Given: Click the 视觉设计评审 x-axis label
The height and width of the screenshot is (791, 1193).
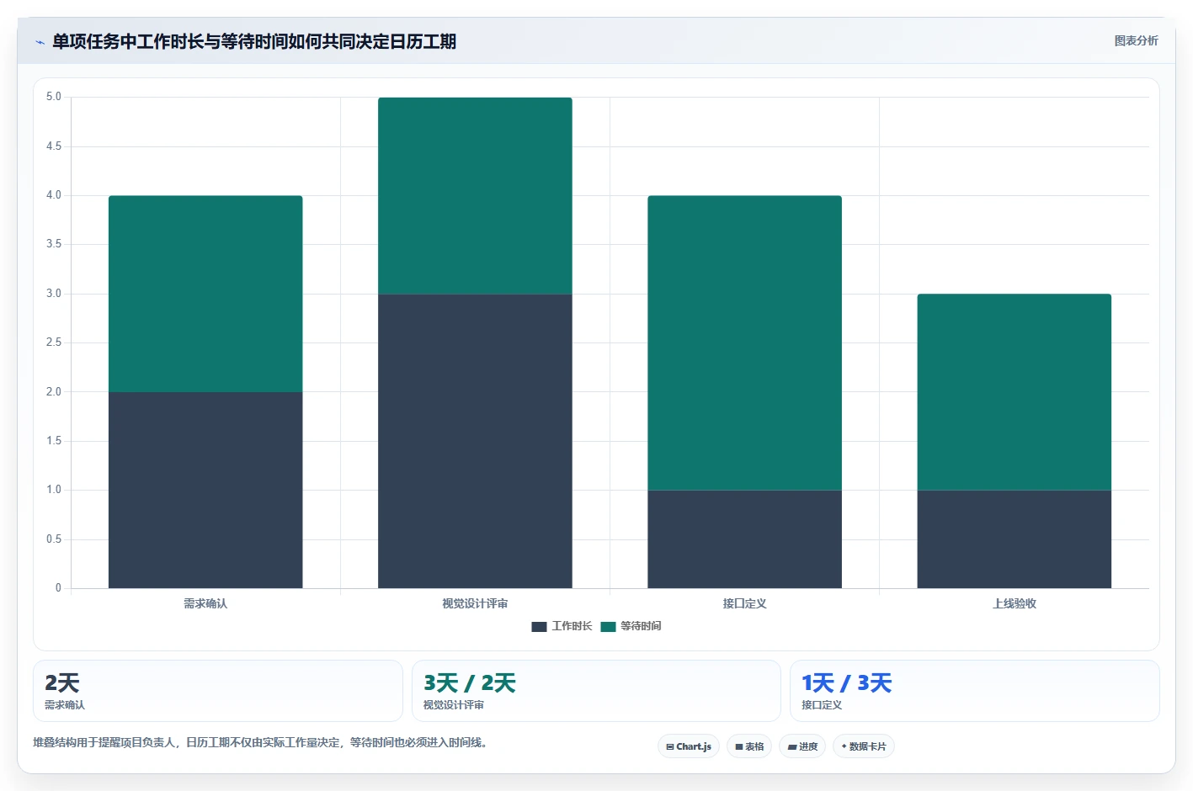Looking at the screenshot, I should pyautogui.click(x=475, y=603).
